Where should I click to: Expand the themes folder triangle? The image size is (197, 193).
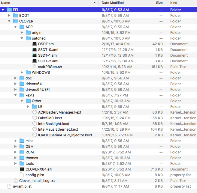[15, 158]
